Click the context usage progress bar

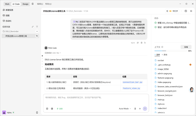[170, 51]
